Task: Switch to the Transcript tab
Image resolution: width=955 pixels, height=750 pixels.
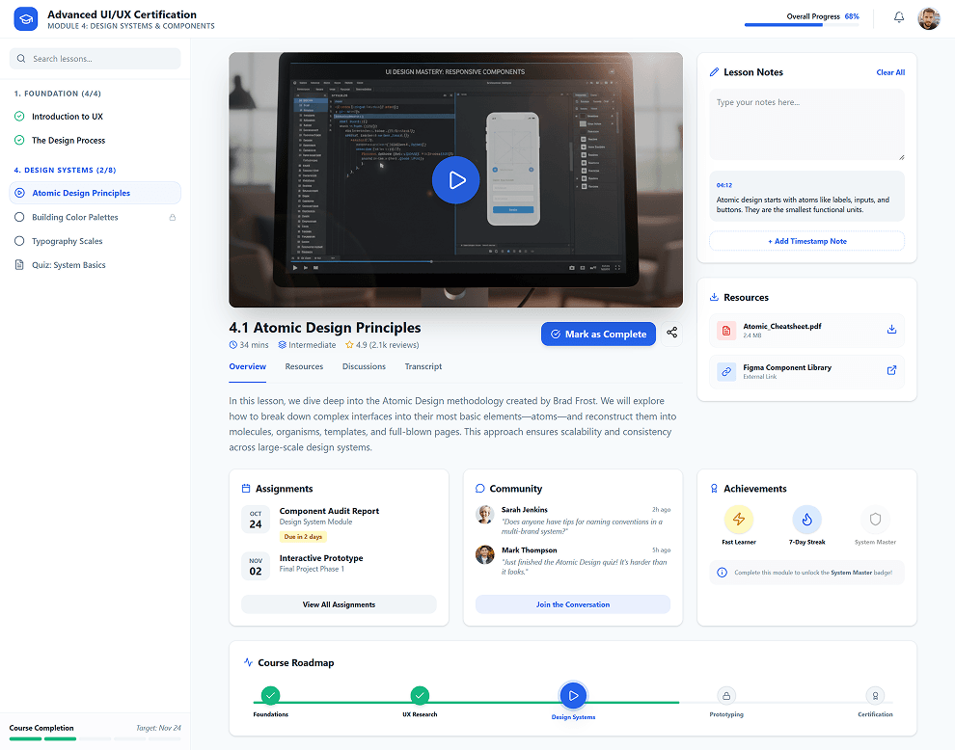Action: (423, 366)
